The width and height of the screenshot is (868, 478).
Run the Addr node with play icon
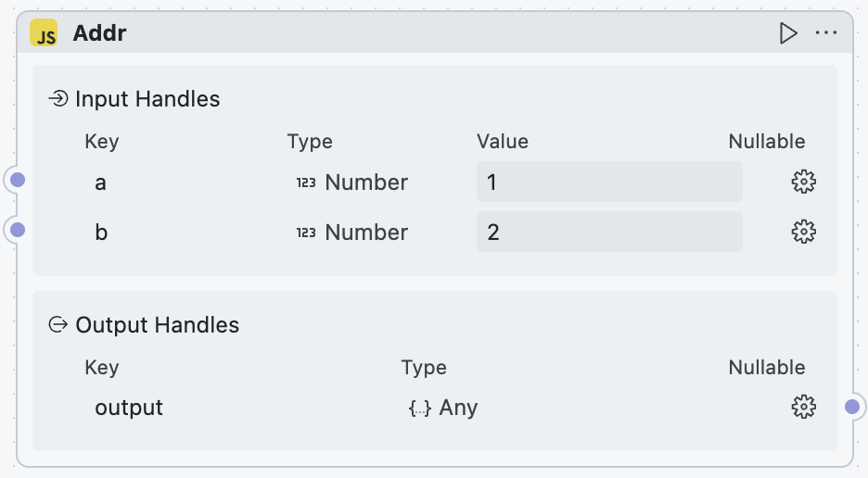[788, 34]
